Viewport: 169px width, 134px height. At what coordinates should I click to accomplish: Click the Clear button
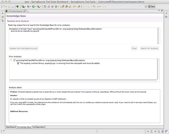134,48
